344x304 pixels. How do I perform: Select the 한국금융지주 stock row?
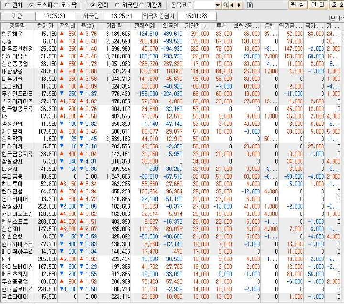click(x=171, y=154)
